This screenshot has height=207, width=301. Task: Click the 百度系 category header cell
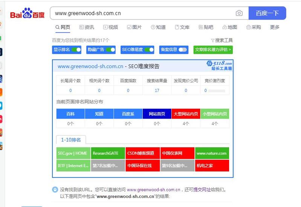128,114
